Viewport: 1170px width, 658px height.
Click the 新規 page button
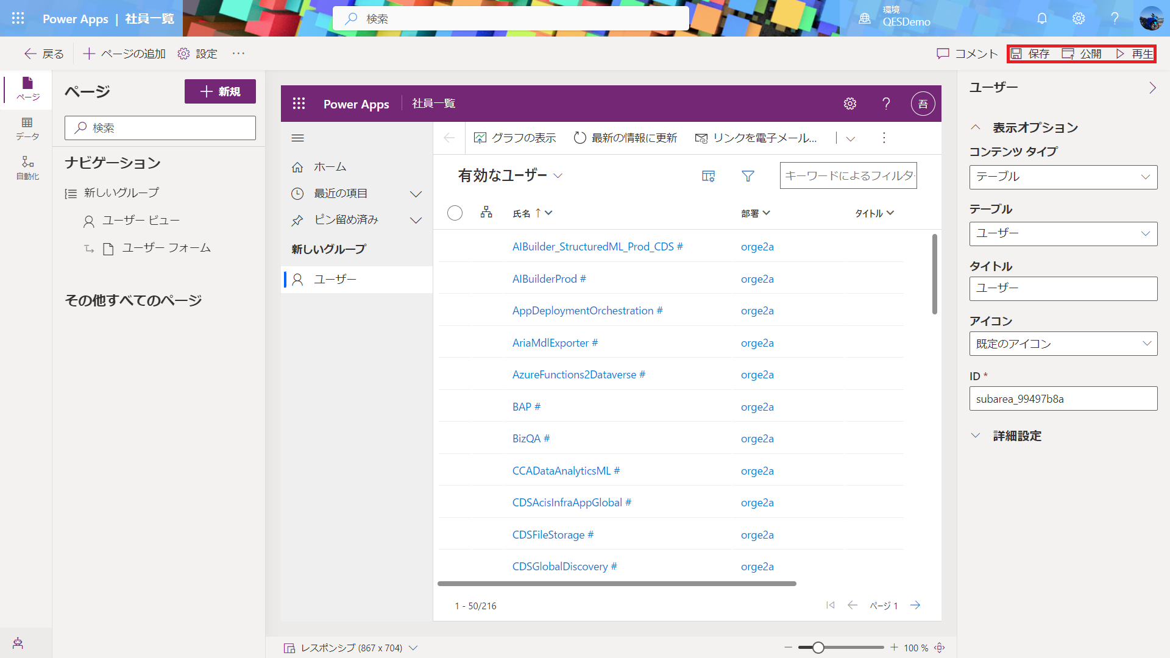(x=220, y=91)
